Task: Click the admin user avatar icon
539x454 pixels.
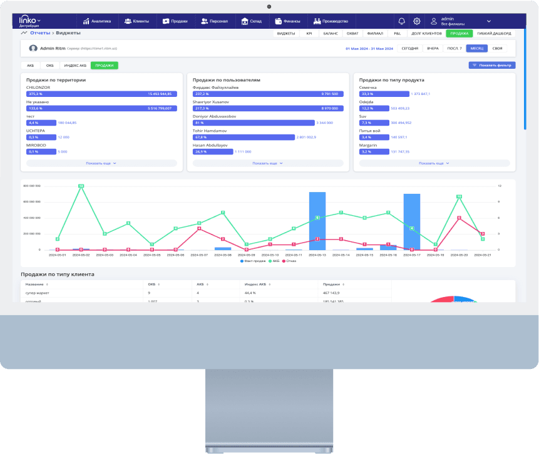Action: (x=433, y=21)
